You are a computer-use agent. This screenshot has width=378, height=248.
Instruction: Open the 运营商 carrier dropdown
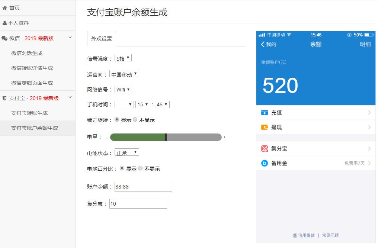pyautogui.click(x=124, y=74)
